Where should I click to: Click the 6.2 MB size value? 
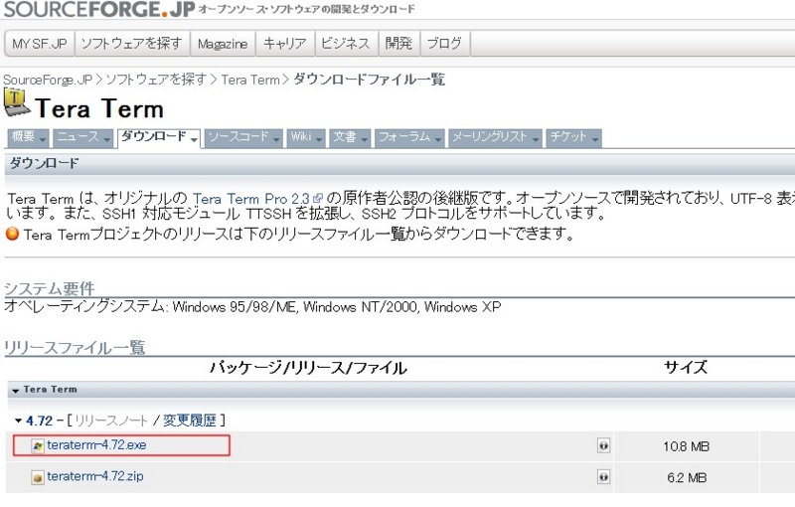tap(687, 477)
